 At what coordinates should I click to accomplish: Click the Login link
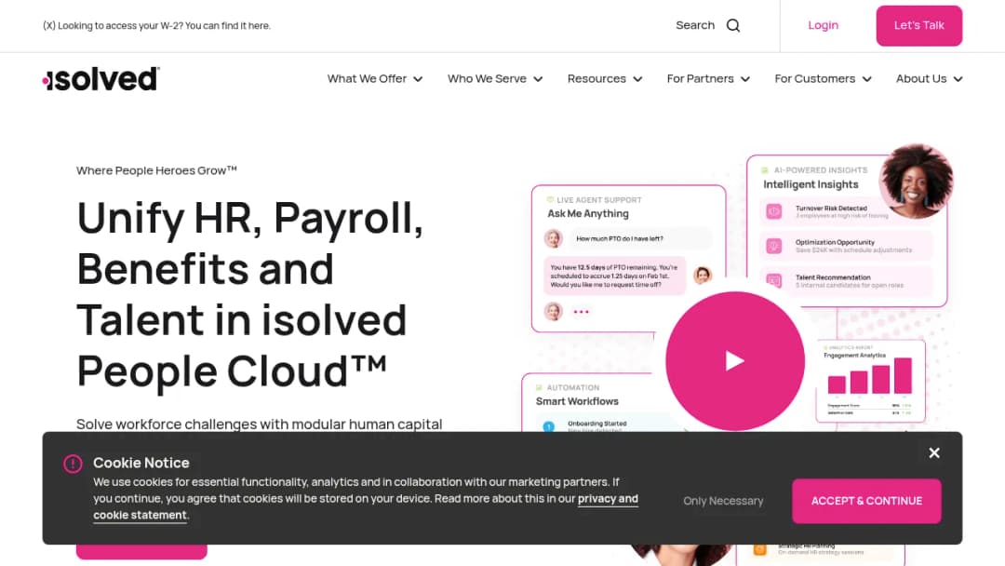[x=823, y=26]
